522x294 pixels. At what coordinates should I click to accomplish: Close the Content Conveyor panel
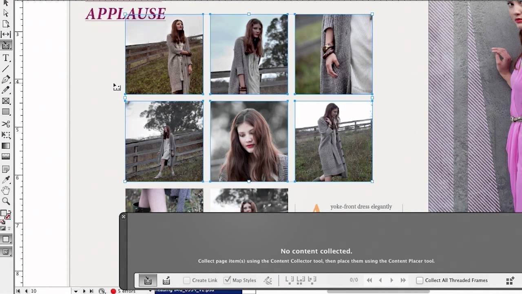pos(124,217)
